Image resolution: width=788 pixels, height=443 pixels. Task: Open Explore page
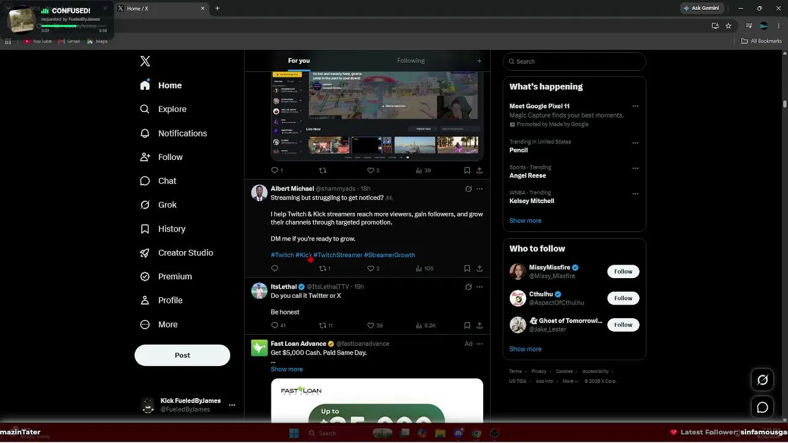pyautogui.click(x=163, y=109)
